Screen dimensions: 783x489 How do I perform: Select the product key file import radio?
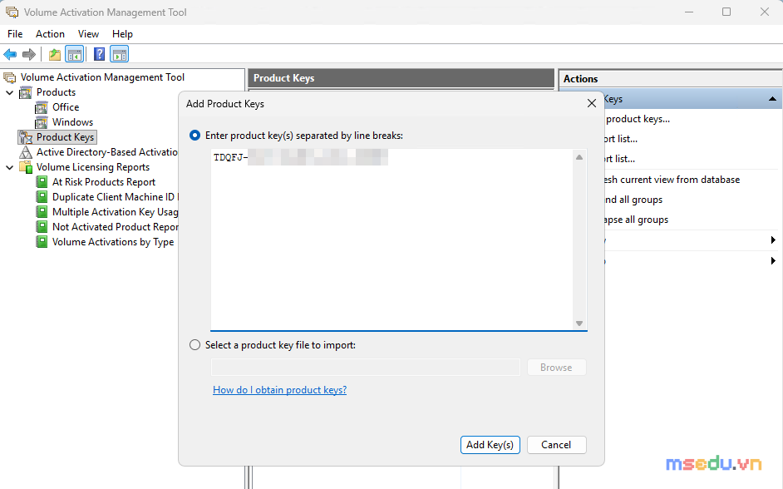(x=195, y=345)
